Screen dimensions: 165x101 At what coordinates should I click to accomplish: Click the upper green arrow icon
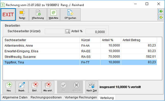[161, 11]
